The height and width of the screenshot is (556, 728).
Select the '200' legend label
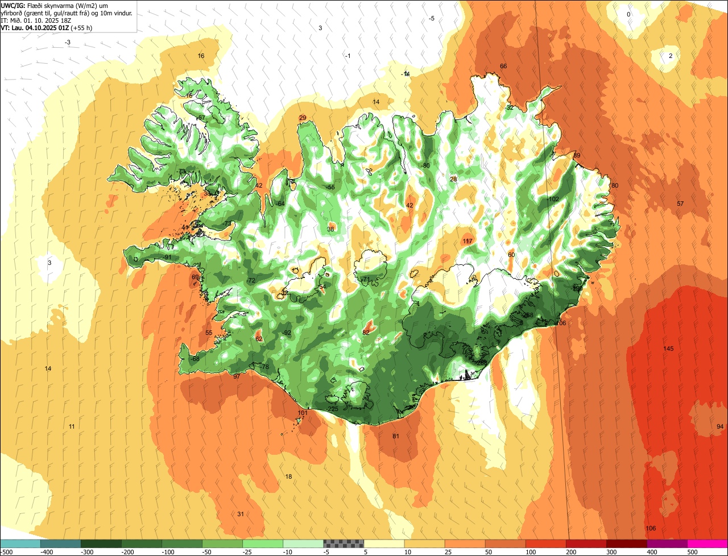click(570, 552)
